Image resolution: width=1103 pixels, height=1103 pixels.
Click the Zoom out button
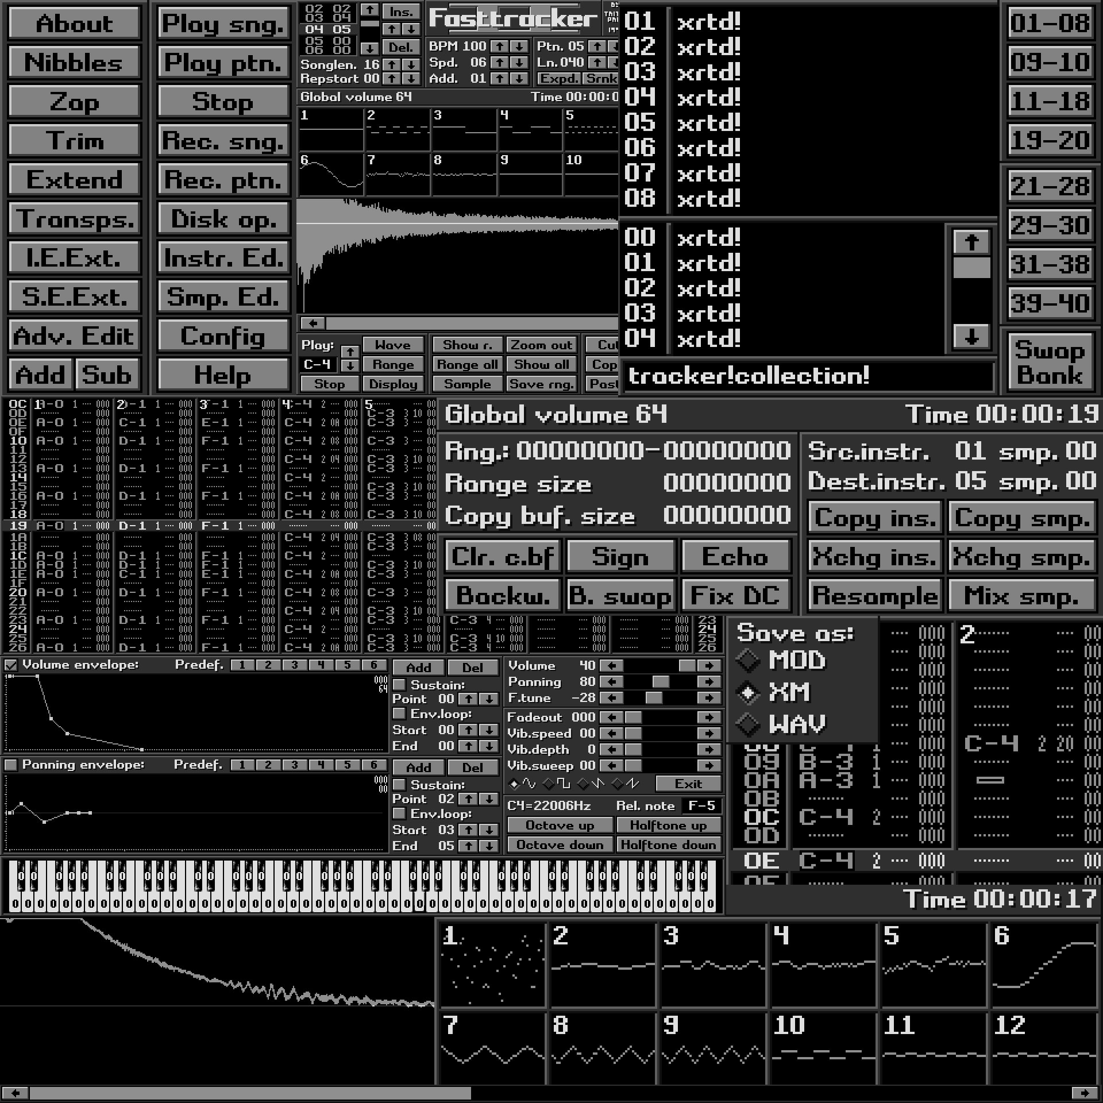(541, 345)
